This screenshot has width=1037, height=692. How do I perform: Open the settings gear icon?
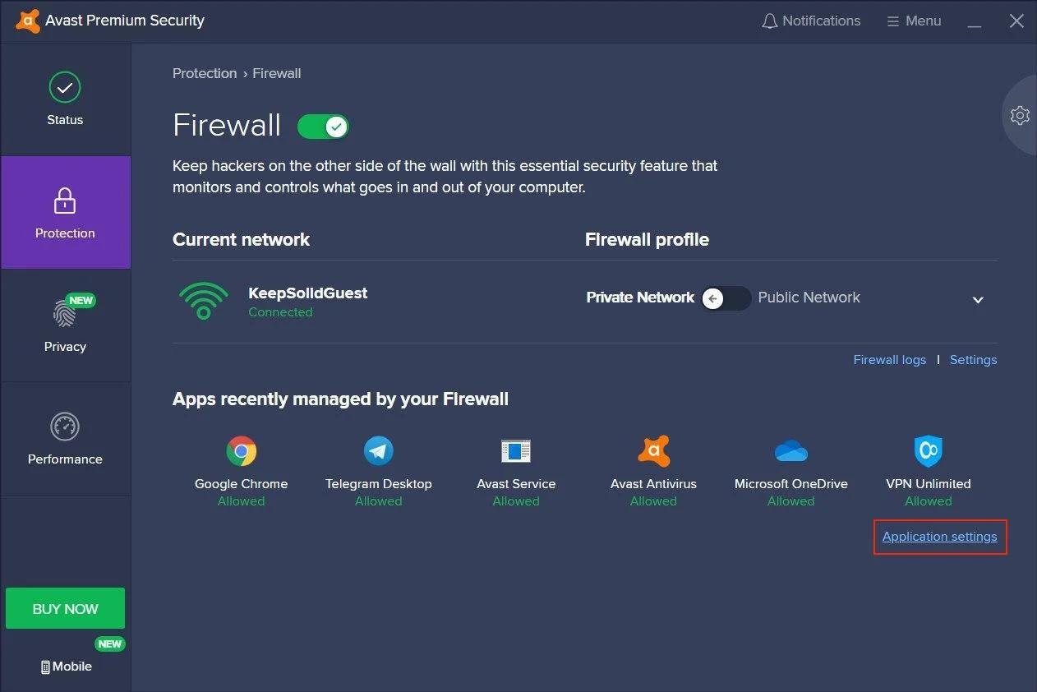(x=1020, y=115)
